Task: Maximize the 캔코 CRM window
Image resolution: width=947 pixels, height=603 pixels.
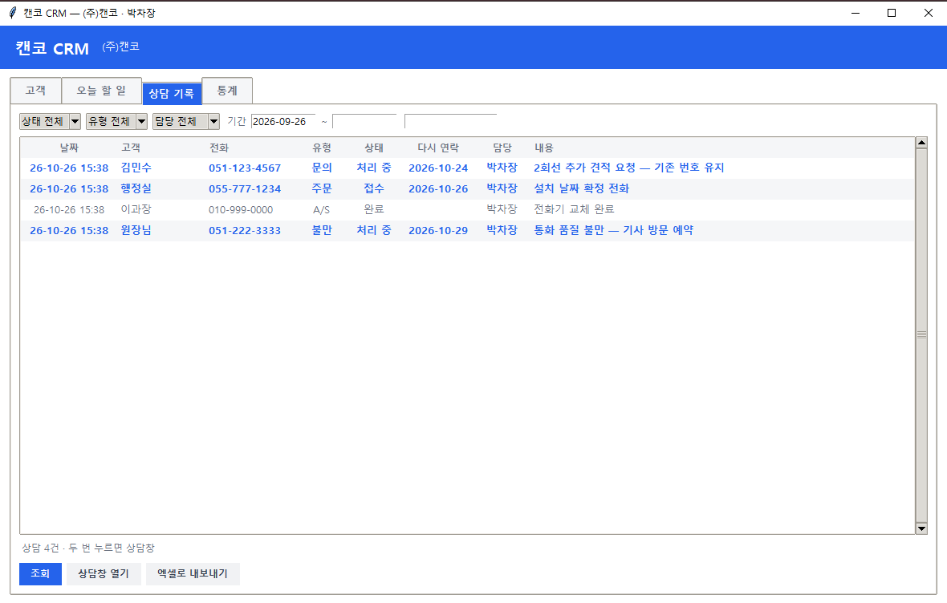Action: 892,13
